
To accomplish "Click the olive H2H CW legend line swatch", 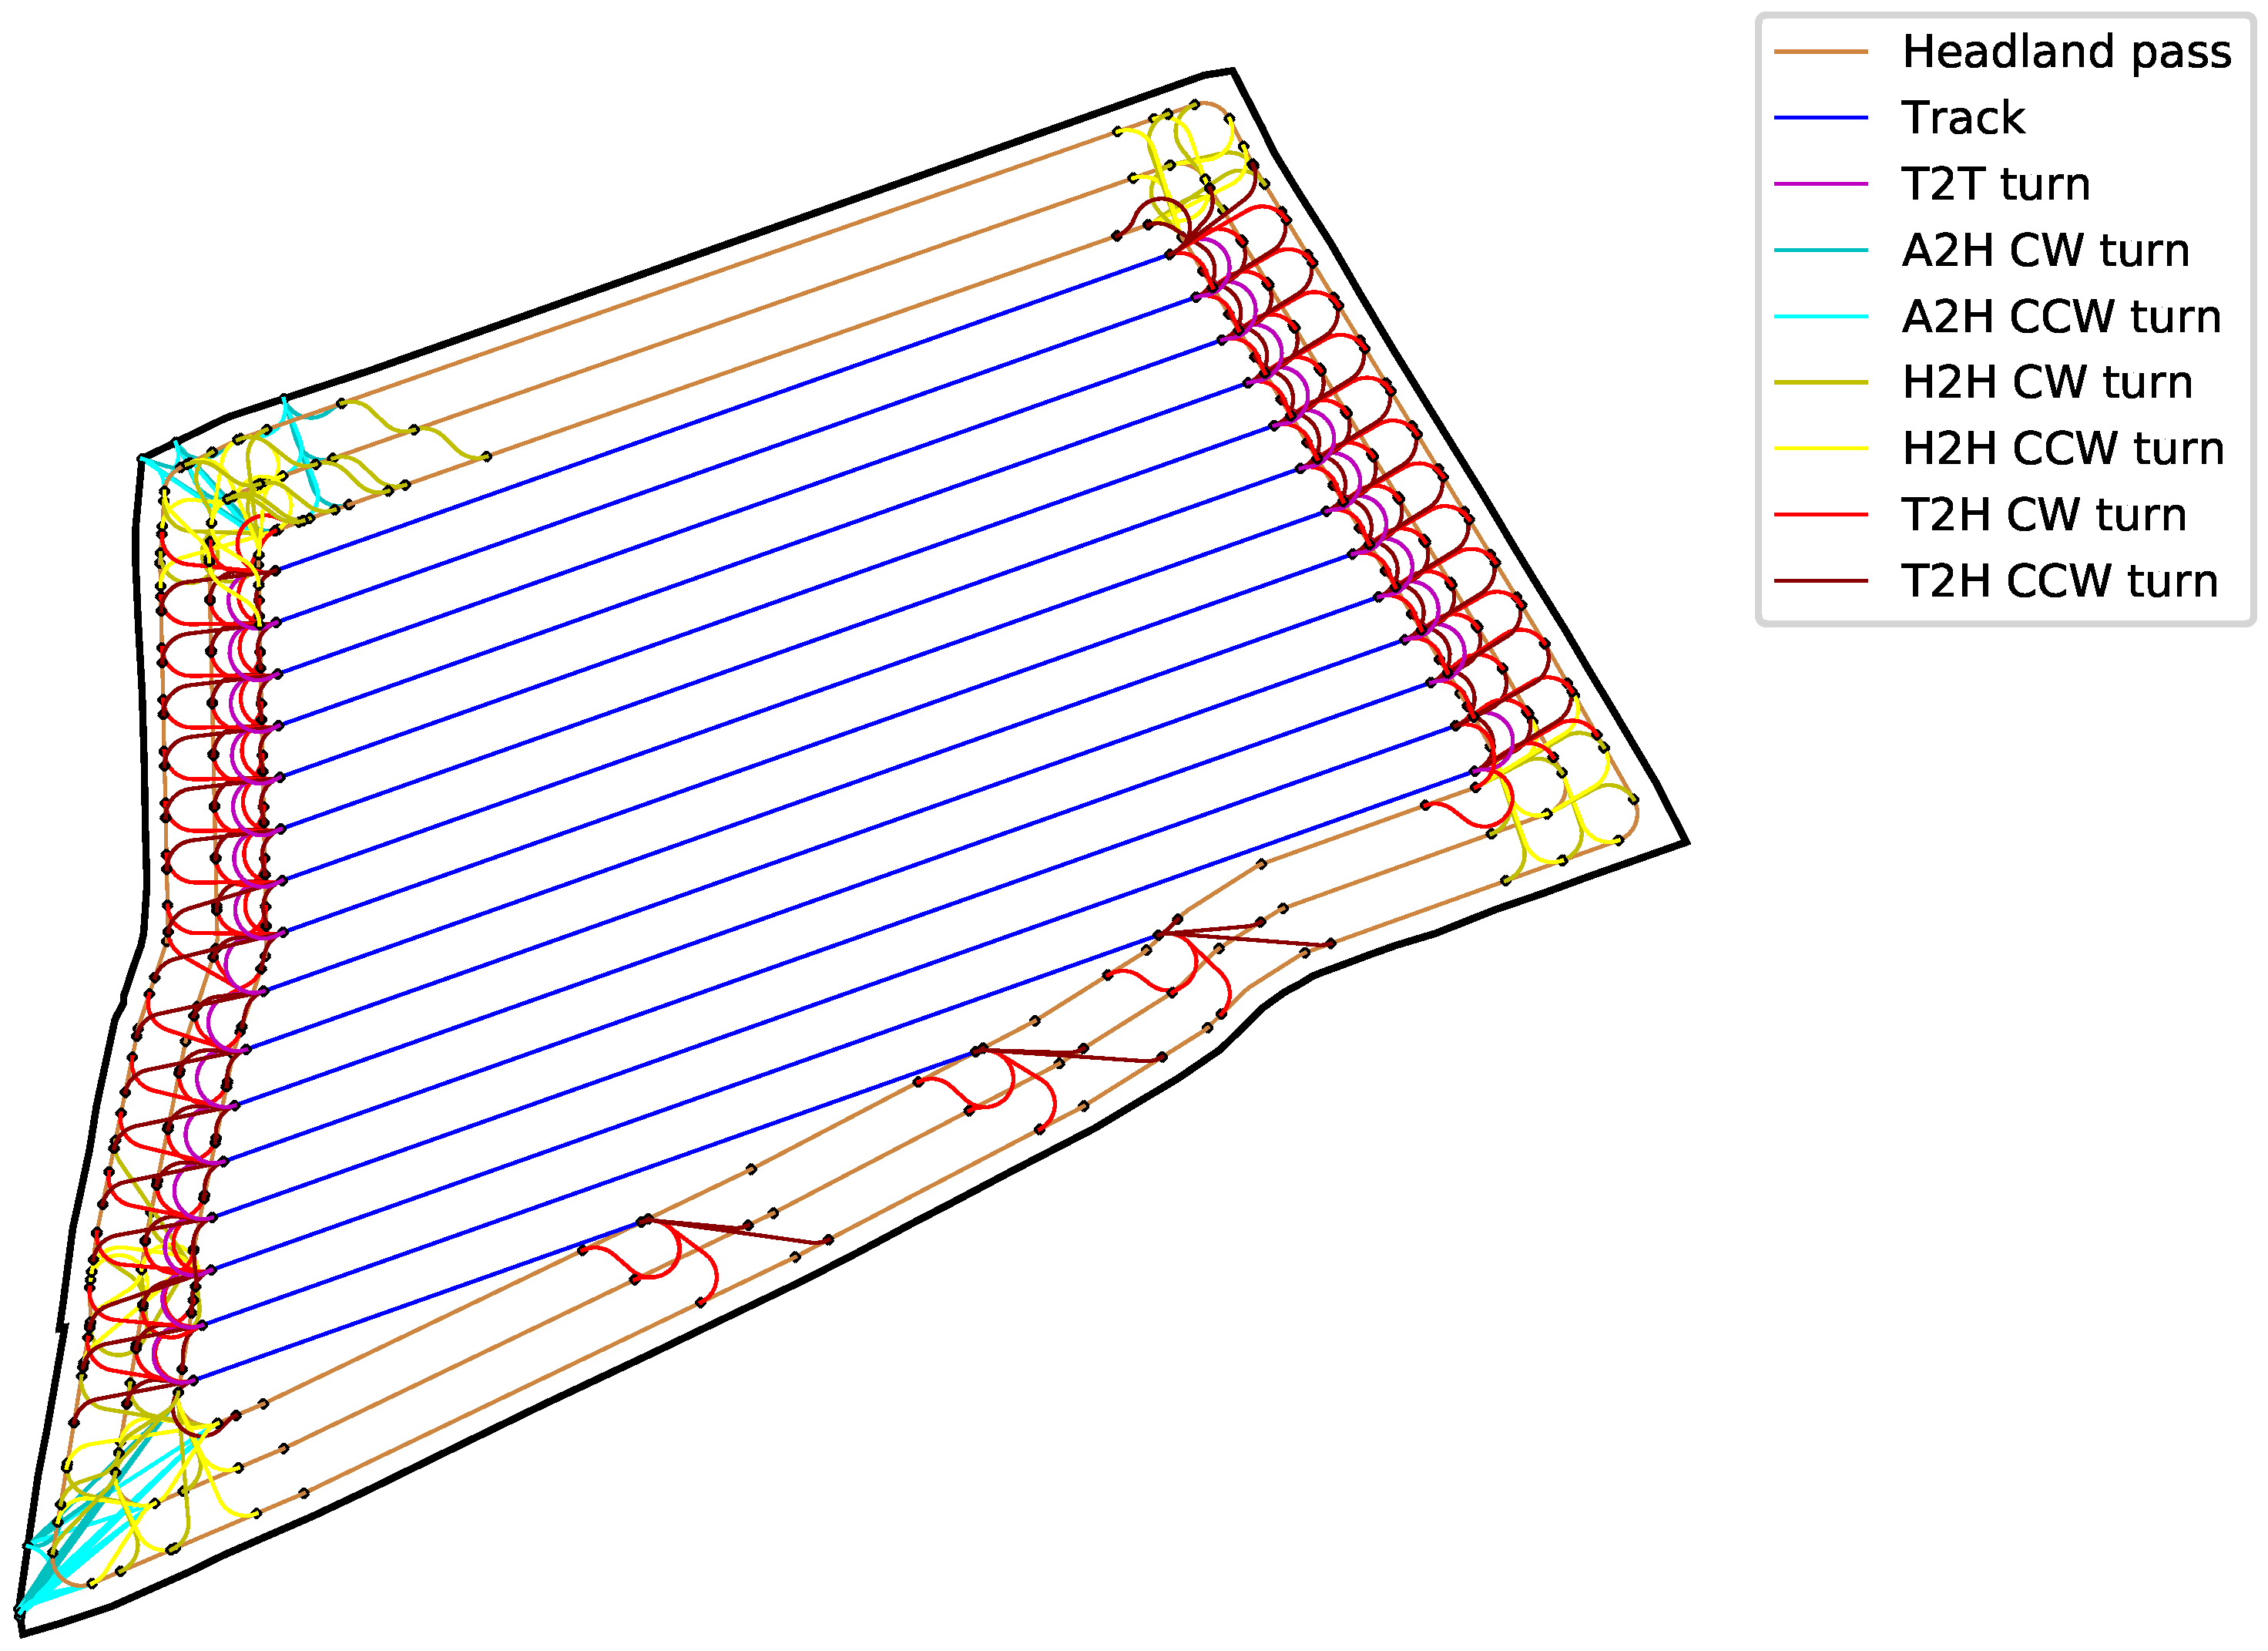I will point(1820,382).
